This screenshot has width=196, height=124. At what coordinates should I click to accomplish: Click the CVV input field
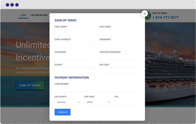pyautogui.click(x=127, y=102)
